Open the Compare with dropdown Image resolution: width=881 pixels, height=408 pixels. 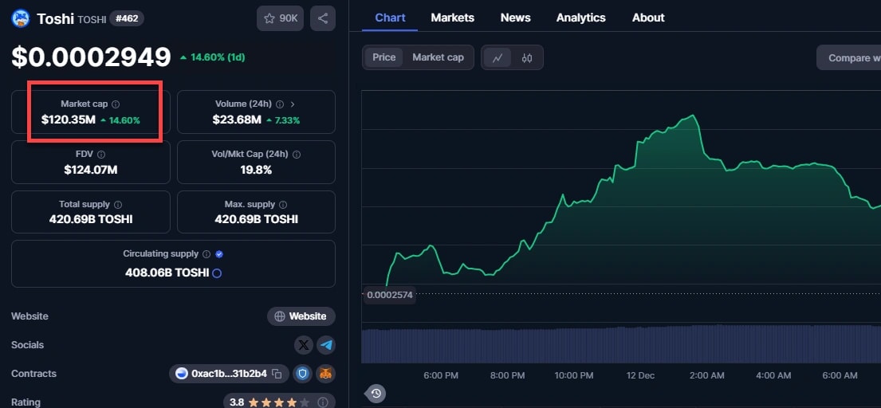(x=850, y=57)
